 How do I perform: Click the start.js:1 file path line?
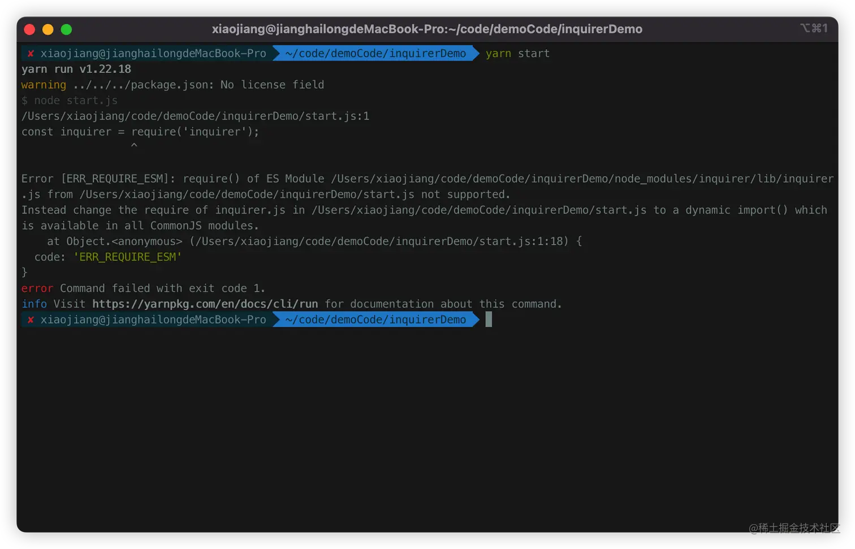[x=195, y=116]
